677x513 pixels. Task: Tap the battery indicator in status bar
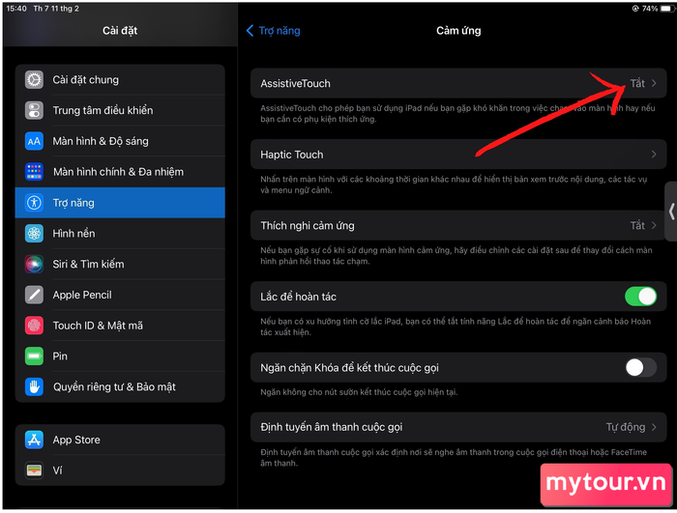pos(667,9)
